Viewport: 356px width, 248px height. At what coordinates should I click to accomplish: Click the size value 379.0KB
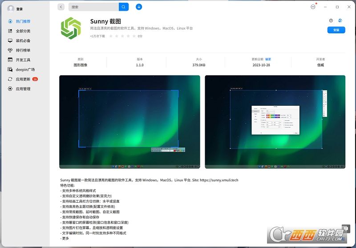(199, 65)
